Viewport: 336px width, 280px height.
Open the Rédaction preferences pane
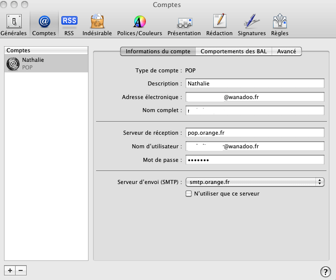tap(219, 25)
